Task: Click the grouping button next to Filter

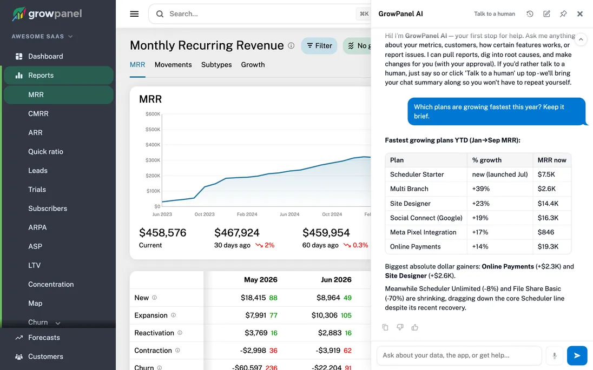Action: click(357, 46)
